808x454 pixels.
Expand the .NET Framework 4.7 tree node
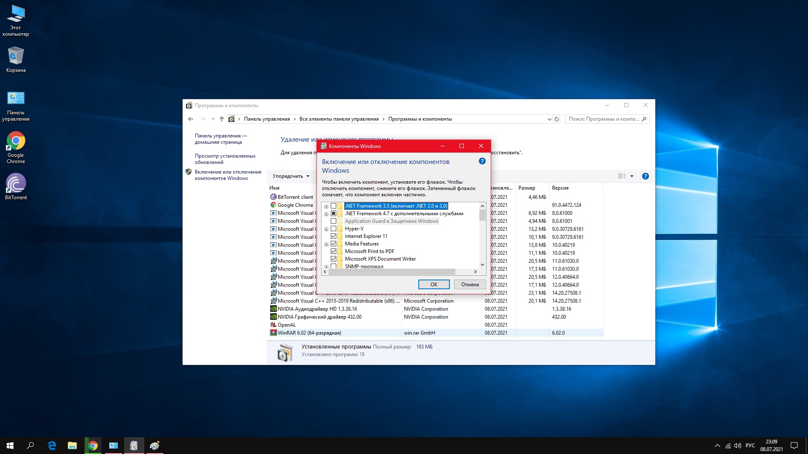point(326,214)
